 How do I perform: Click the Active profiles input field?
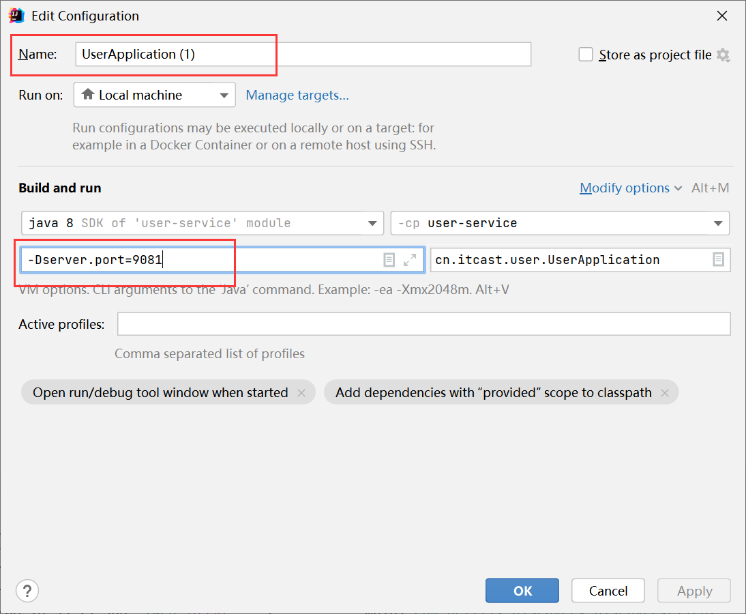coord(424,324)
